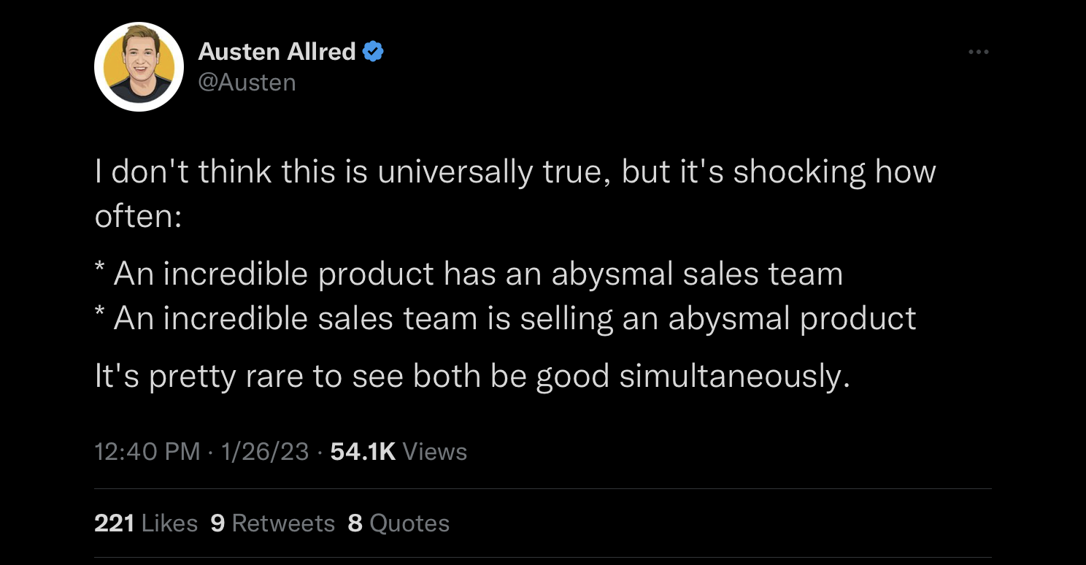1086x565 pixels.
Task: Click the word 'Views' beside 54.1K
Action: (x=435, y=452)
